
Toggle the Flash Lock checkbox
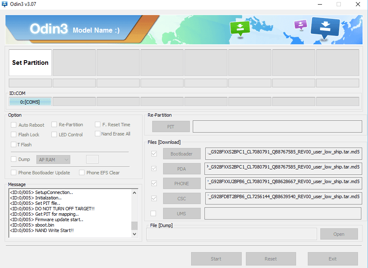click(x=14, y=135)
